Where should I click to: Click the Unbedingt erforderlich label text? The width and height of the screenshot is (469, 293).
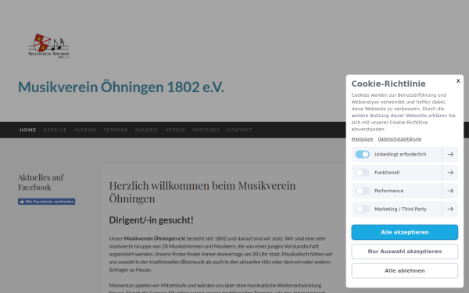(x=400, y=154)
